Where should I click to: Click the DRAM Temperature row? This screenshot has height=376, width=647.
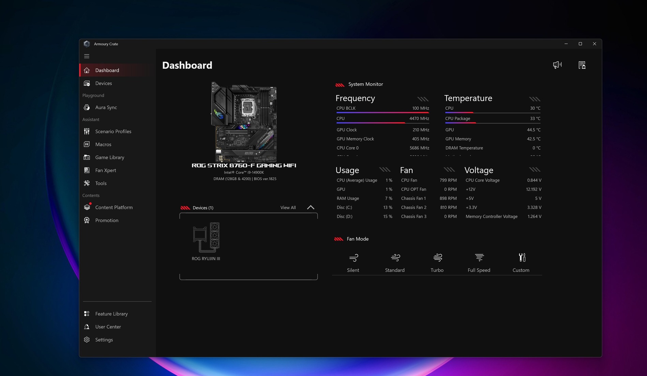pos(493,148)
